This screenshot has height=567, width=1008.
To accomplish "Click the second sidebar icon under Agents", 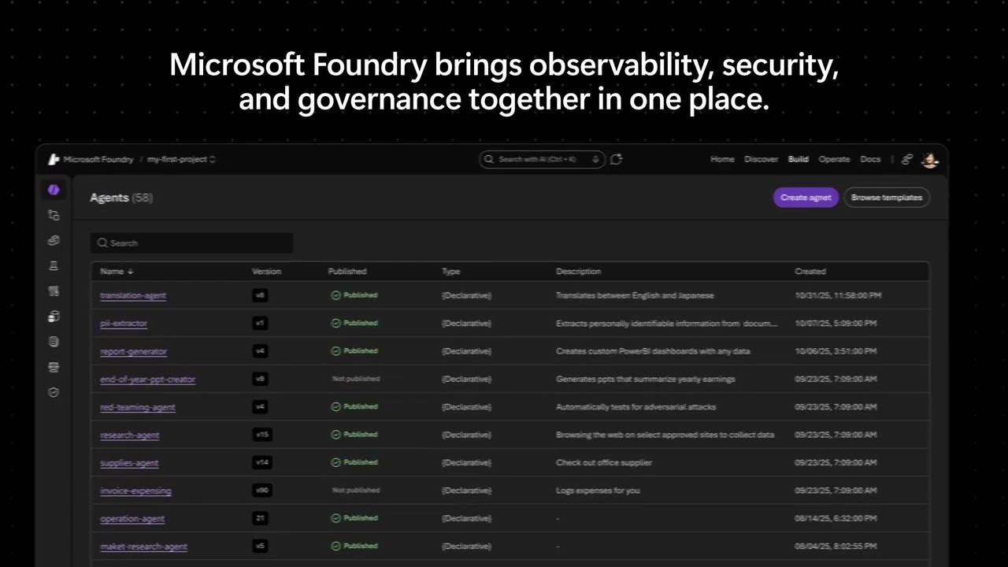I will click(x=54, y=215).
